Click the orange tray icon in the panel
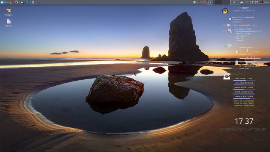This screenshot has width=270, height=152. point(205,2)
